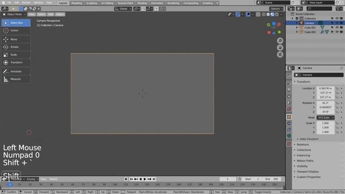Click the outliner search field
This screenshot has height=194, width=345.
coord(319,9)
